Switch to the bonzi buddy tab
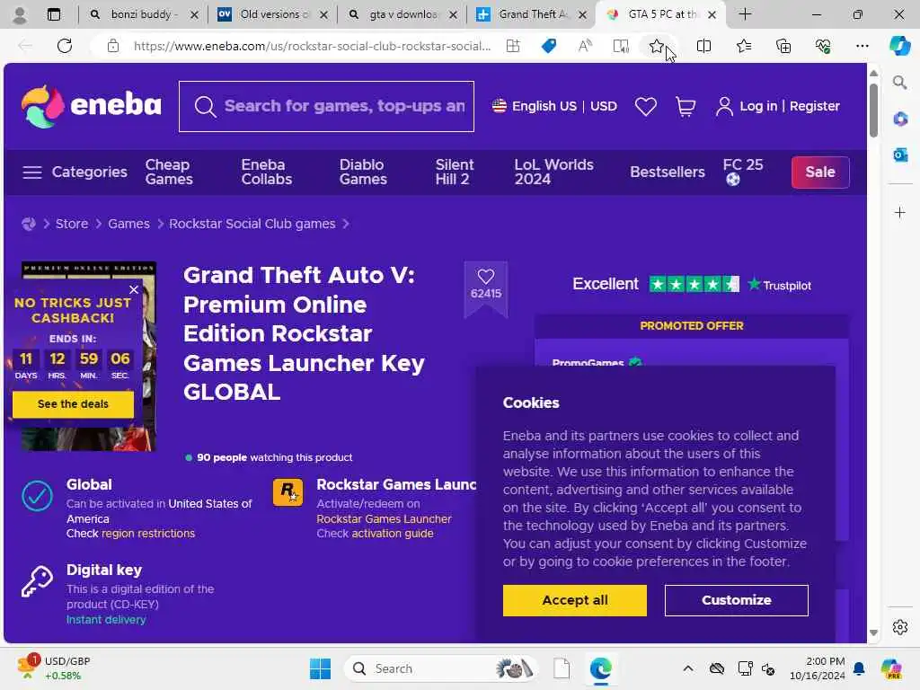 (143, 14)
